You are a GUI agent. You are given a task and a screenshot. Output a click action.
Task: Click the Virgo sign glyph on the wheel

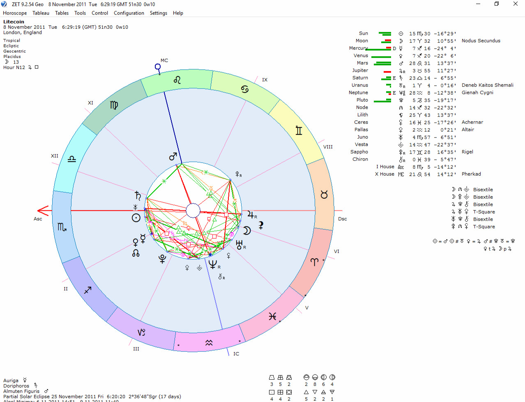[x=114, y=105]
